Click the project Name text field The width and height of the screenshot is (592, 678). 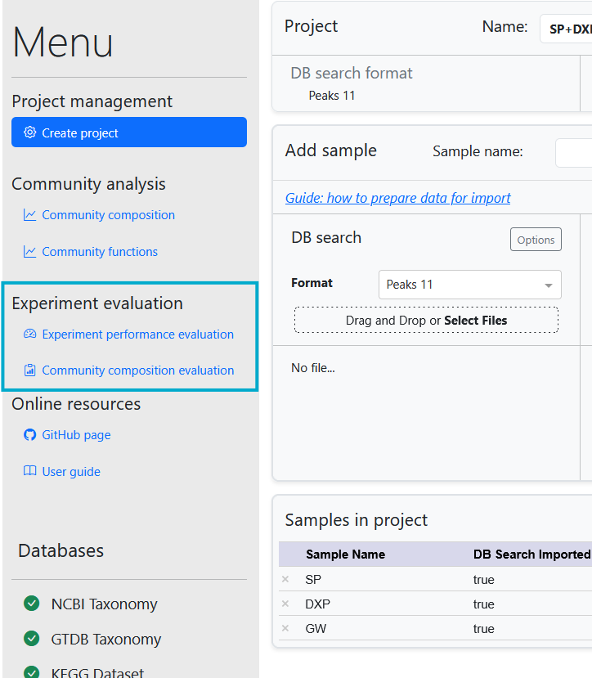tap(566, 29)
